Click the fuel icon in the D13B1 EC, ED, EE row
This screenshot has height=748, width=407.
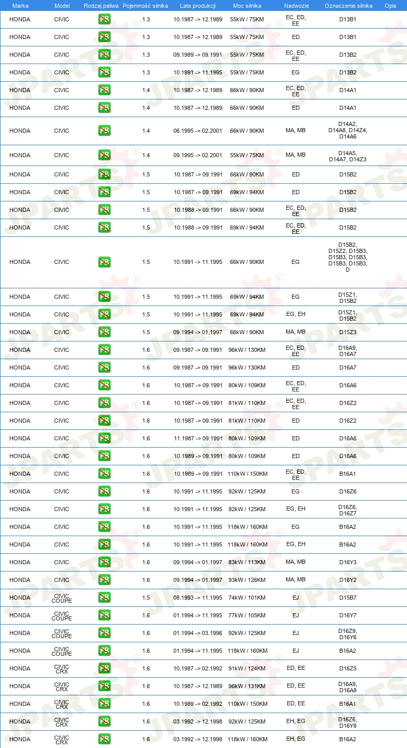105,20
